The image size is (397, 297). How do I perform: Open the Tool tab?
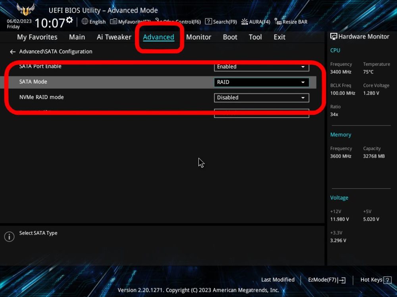pos(255,37)
